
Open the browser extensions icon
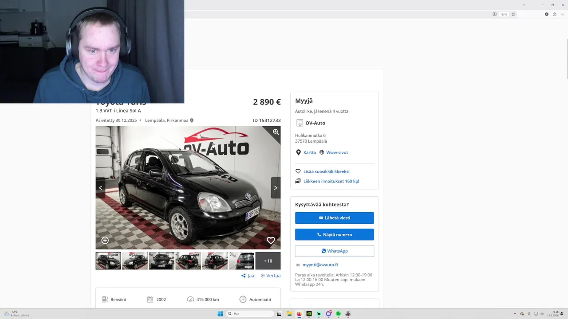554,14
